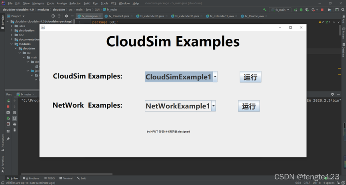The height and width of the screenshot is (185, 346).
Task: Click the Exit icon in Run panel
Action: pyautogui.click(x=8, y=124)
